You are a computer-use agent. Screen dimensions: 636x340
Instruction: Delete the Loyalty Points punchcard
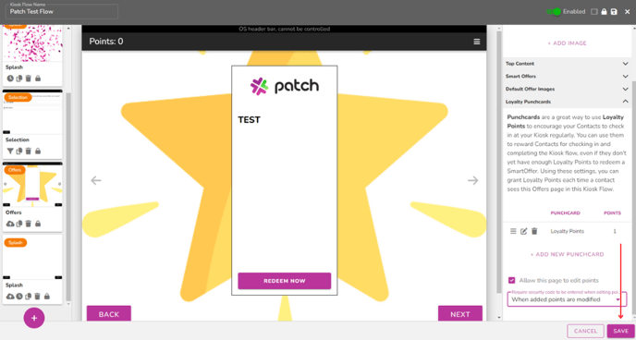pos(534,231)
